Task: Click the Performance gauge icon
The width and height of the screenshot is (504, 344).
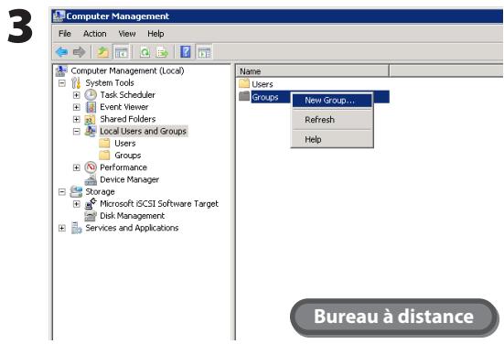Action: [91, 167]
